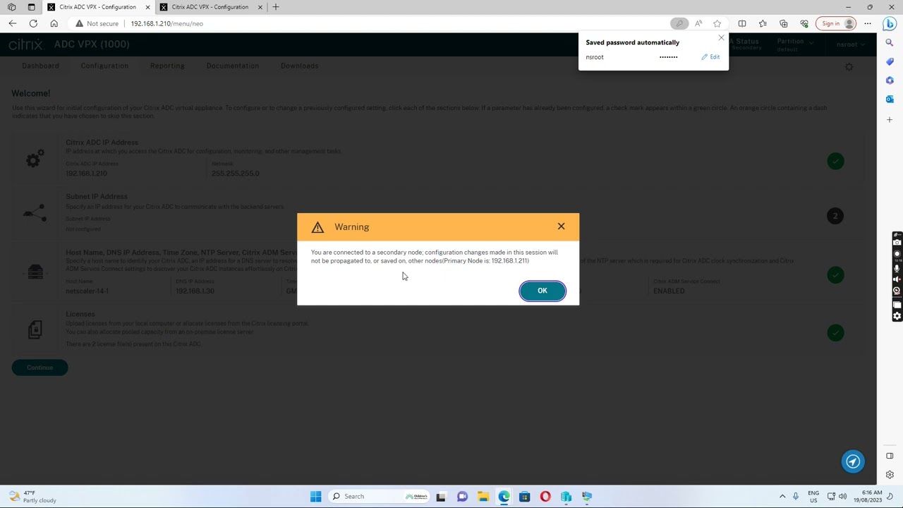The height and width of the screenshot is (508, 903).
Task: Click the blue navigation help circle icon
Action: coord(853,461)
